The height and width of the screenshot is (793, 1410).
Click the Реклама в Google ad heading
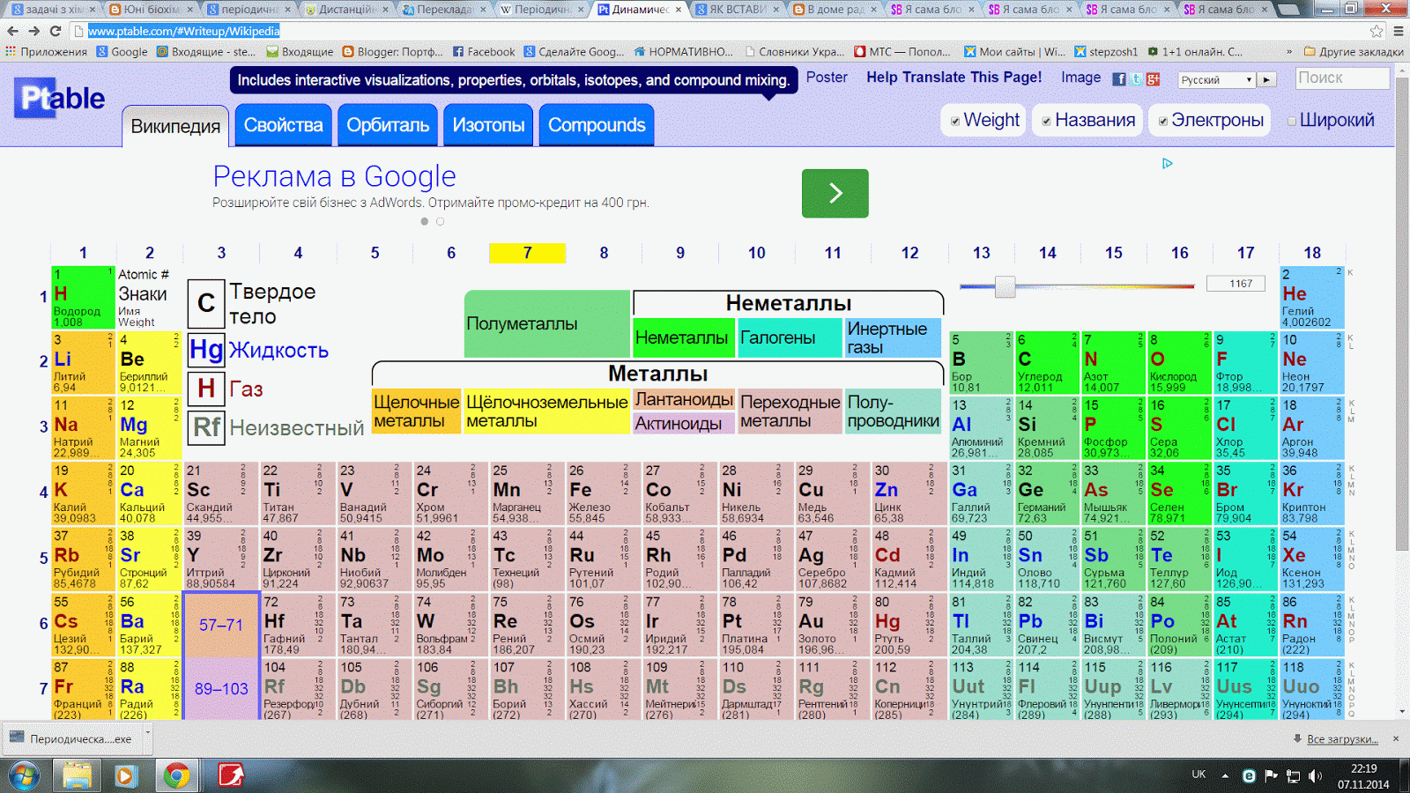[x=334, y=176]
